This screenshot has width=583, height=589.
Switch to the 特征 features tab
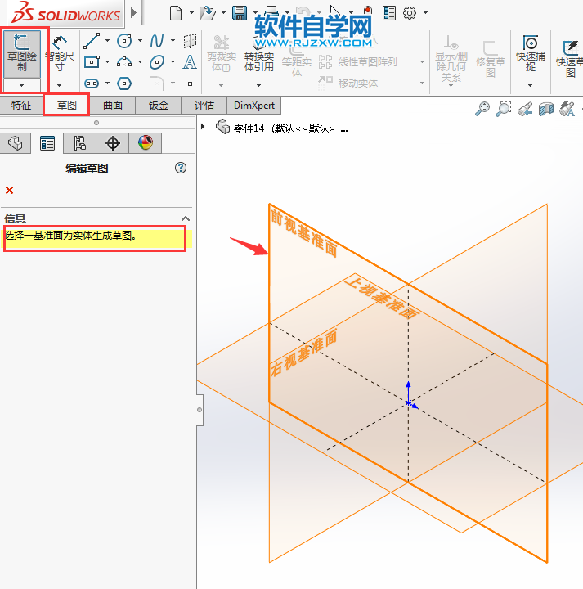pos(21,105)
